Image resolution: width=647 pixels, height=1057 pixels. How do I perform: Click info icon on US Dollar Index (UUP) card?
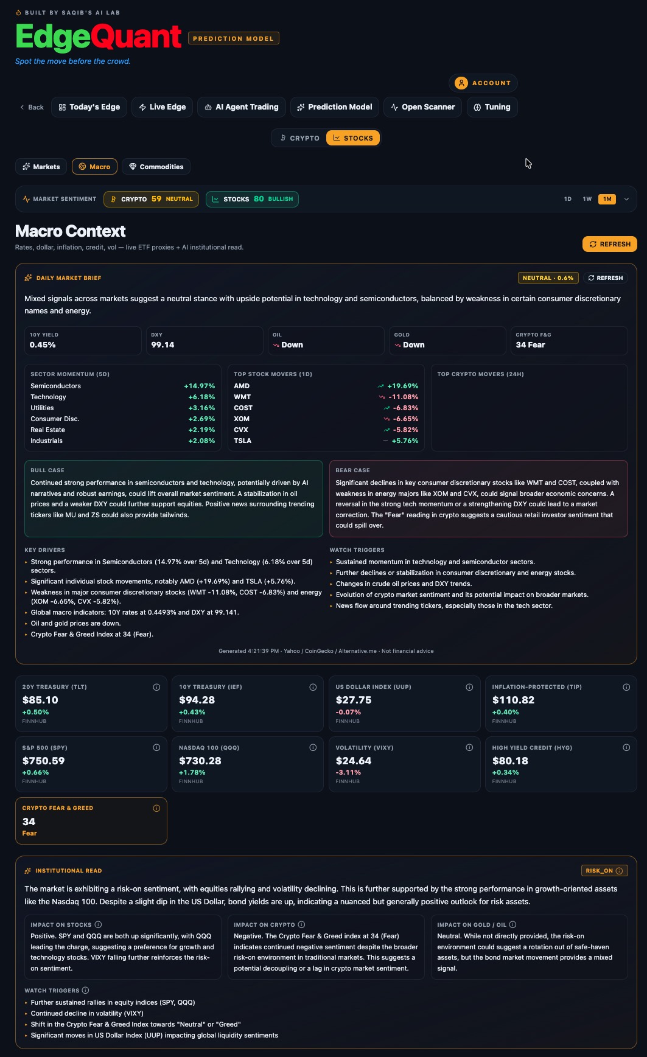click(x=469, y=687)
